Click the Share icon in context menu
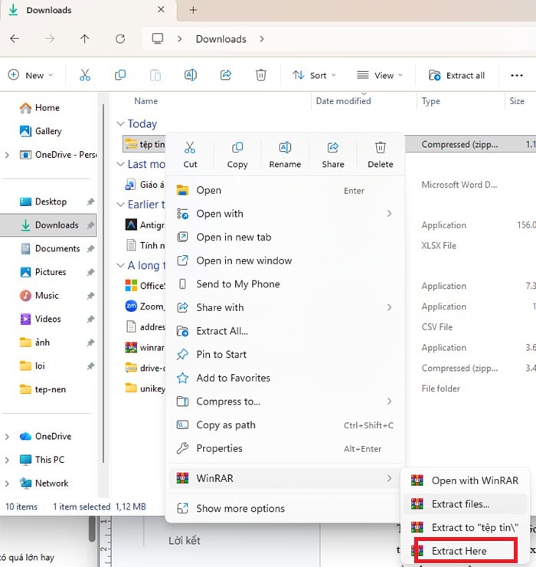Image resolution: width=536 pixels, height=567 pixels. 333,149
